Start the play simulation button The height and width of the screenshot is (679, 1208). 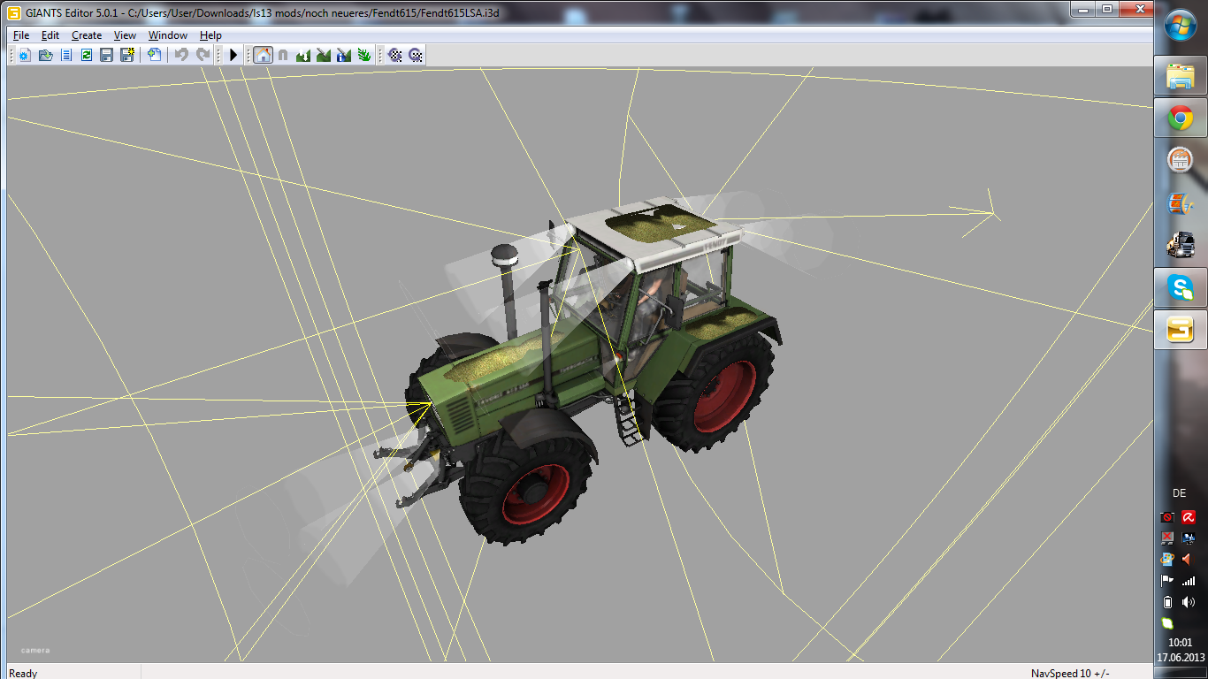[233, 55]
